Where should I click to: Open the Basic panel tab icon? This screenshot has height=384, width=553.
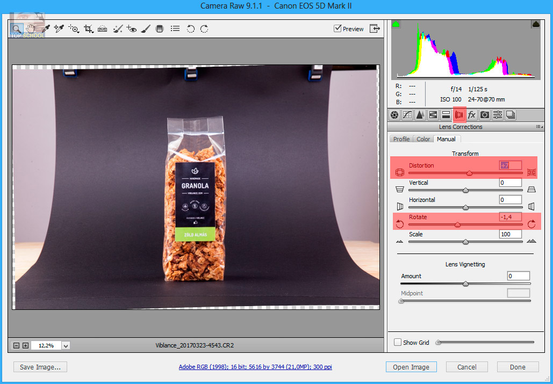pos(394,115)
